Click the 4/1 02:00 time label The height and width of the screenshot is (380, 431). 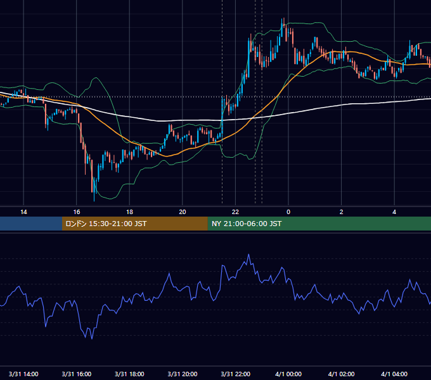[342, 374]
